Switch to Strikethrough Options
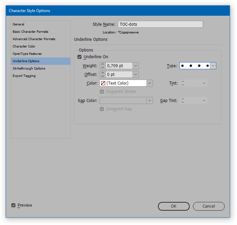 (x=41, y=69)
